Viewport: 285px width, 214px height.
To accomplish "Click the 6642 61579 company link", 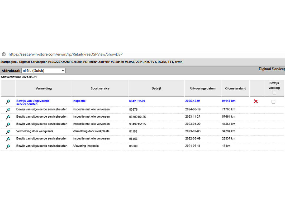I will click(137, 101).
